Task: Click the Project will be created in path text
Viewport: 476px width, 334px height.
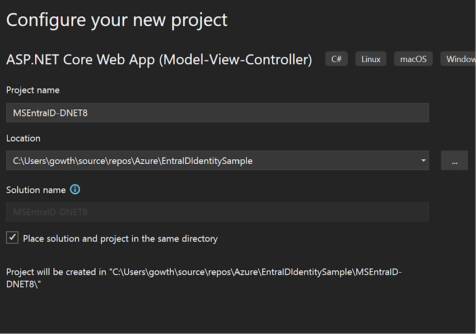Action: 204,278
